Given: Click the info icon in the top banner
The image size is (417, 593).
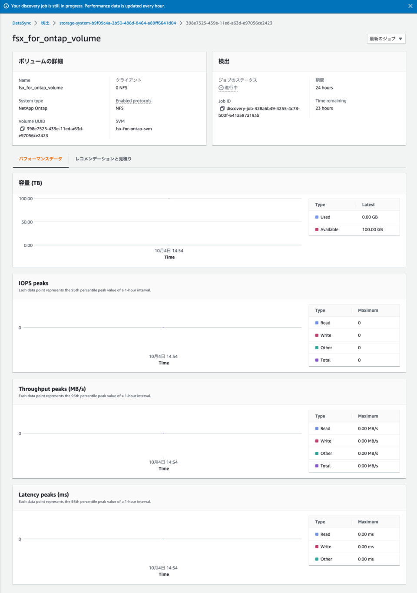Looking at the screenshot, I should tap(6, 6).
